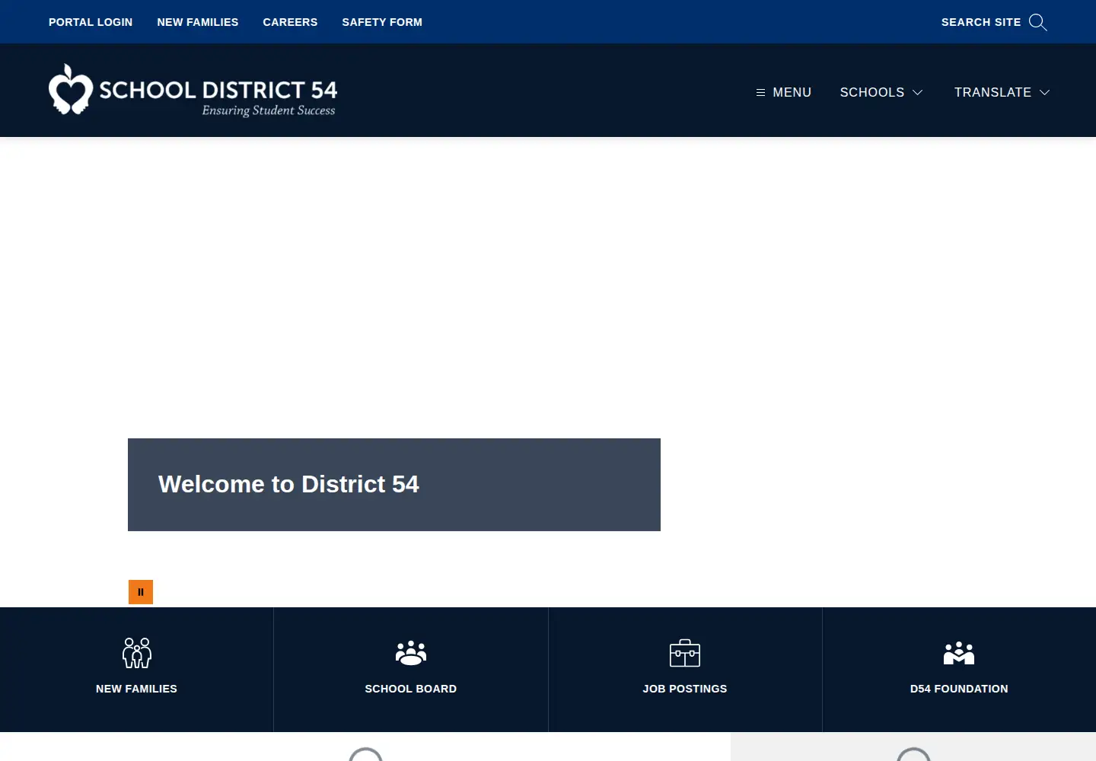This screenshot has height=761, width=1096.
Task: Click the Job Postings briefcase icon
Action: click(685, 653)
